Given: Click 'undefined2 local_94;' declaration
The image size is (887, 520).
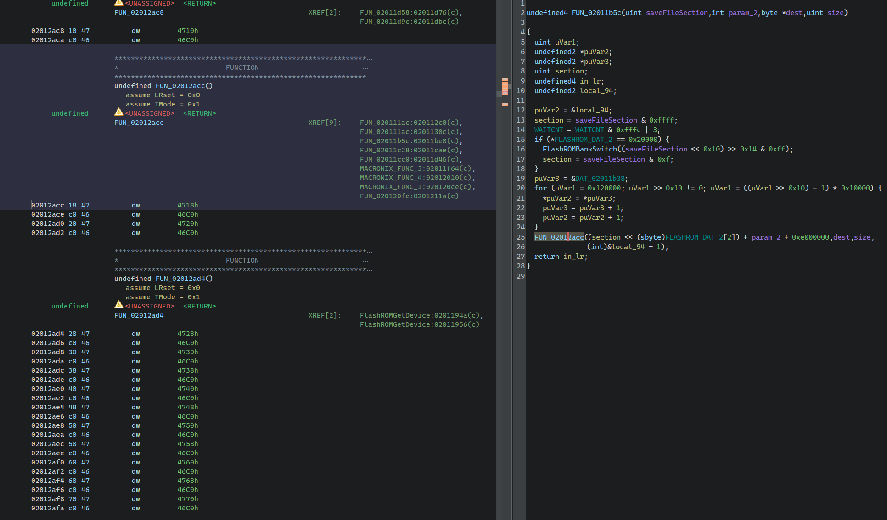Looking at the screenshot, I should tap(575, 91).
